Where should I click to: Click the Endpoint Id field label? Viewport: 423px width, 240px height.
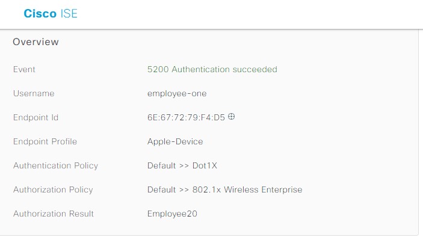[x=36, y=117]
